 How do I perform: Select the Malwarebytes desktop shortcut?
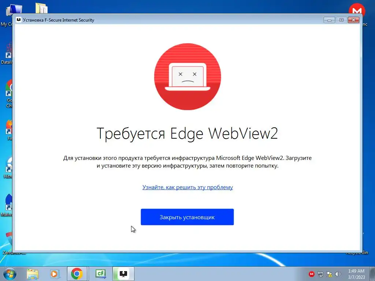(7, 205)
